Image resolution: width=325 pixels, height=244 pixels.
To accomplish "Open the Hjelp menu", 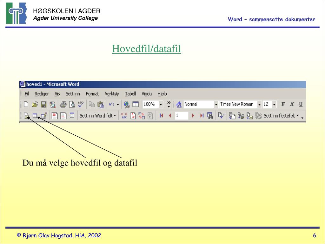I will click(x=162, y=94).
